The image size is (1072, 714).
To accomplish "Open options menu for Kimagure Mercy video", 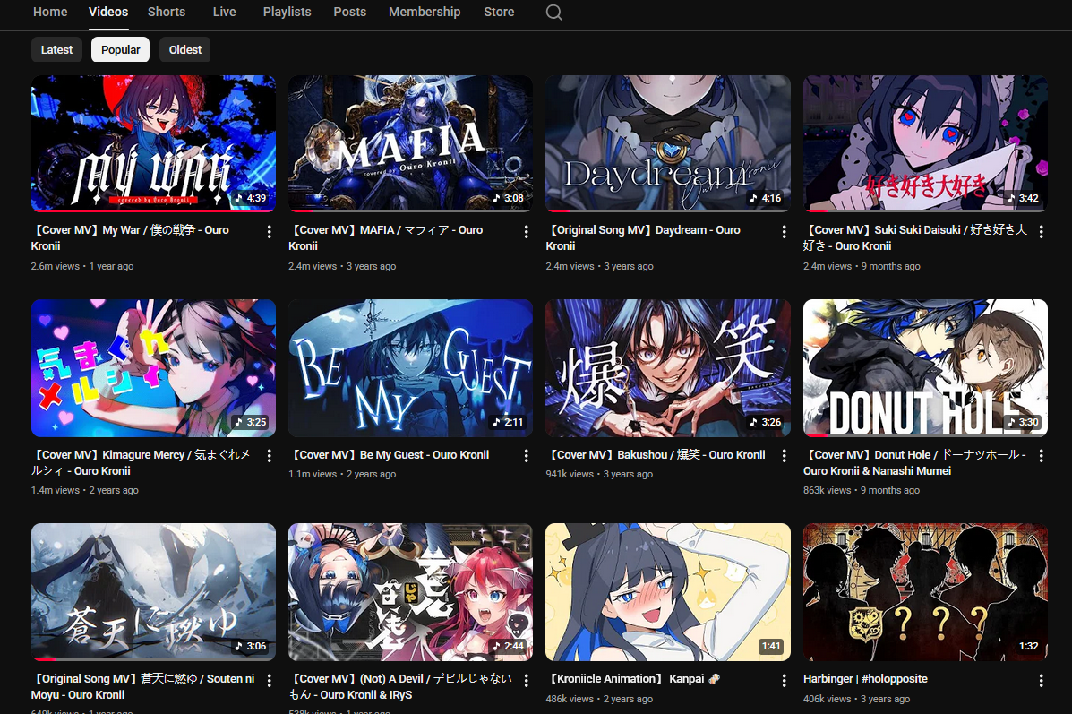I will point(270,456).
